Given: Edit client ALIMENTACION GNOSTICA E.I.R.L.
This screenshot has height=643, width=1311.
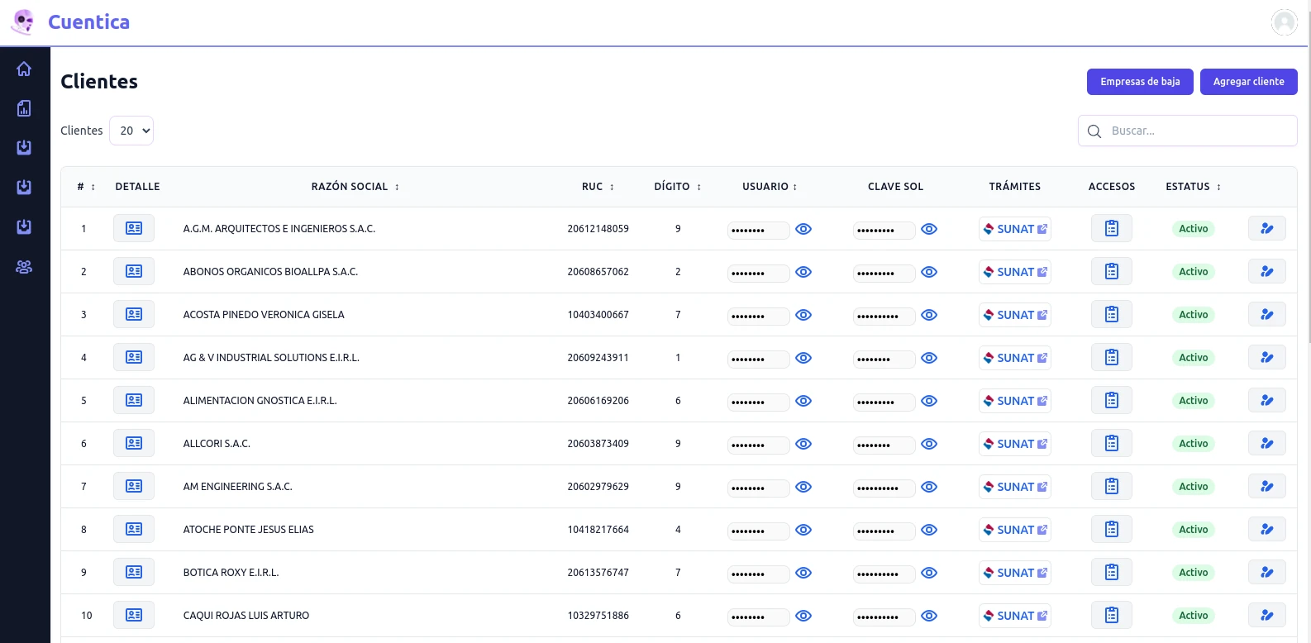Looking at the screenshot, I should pyautogui.click(x=1267, y=400).
